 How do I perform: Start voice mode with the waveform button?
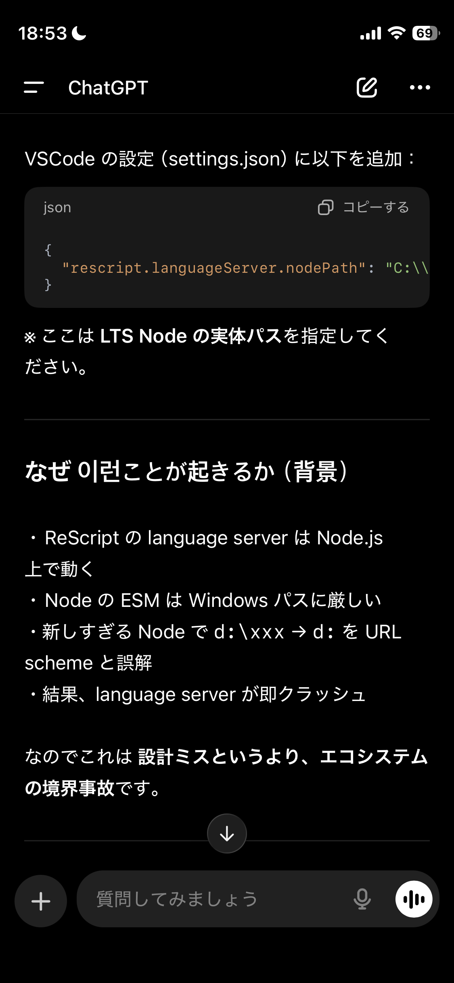point(414,899)
